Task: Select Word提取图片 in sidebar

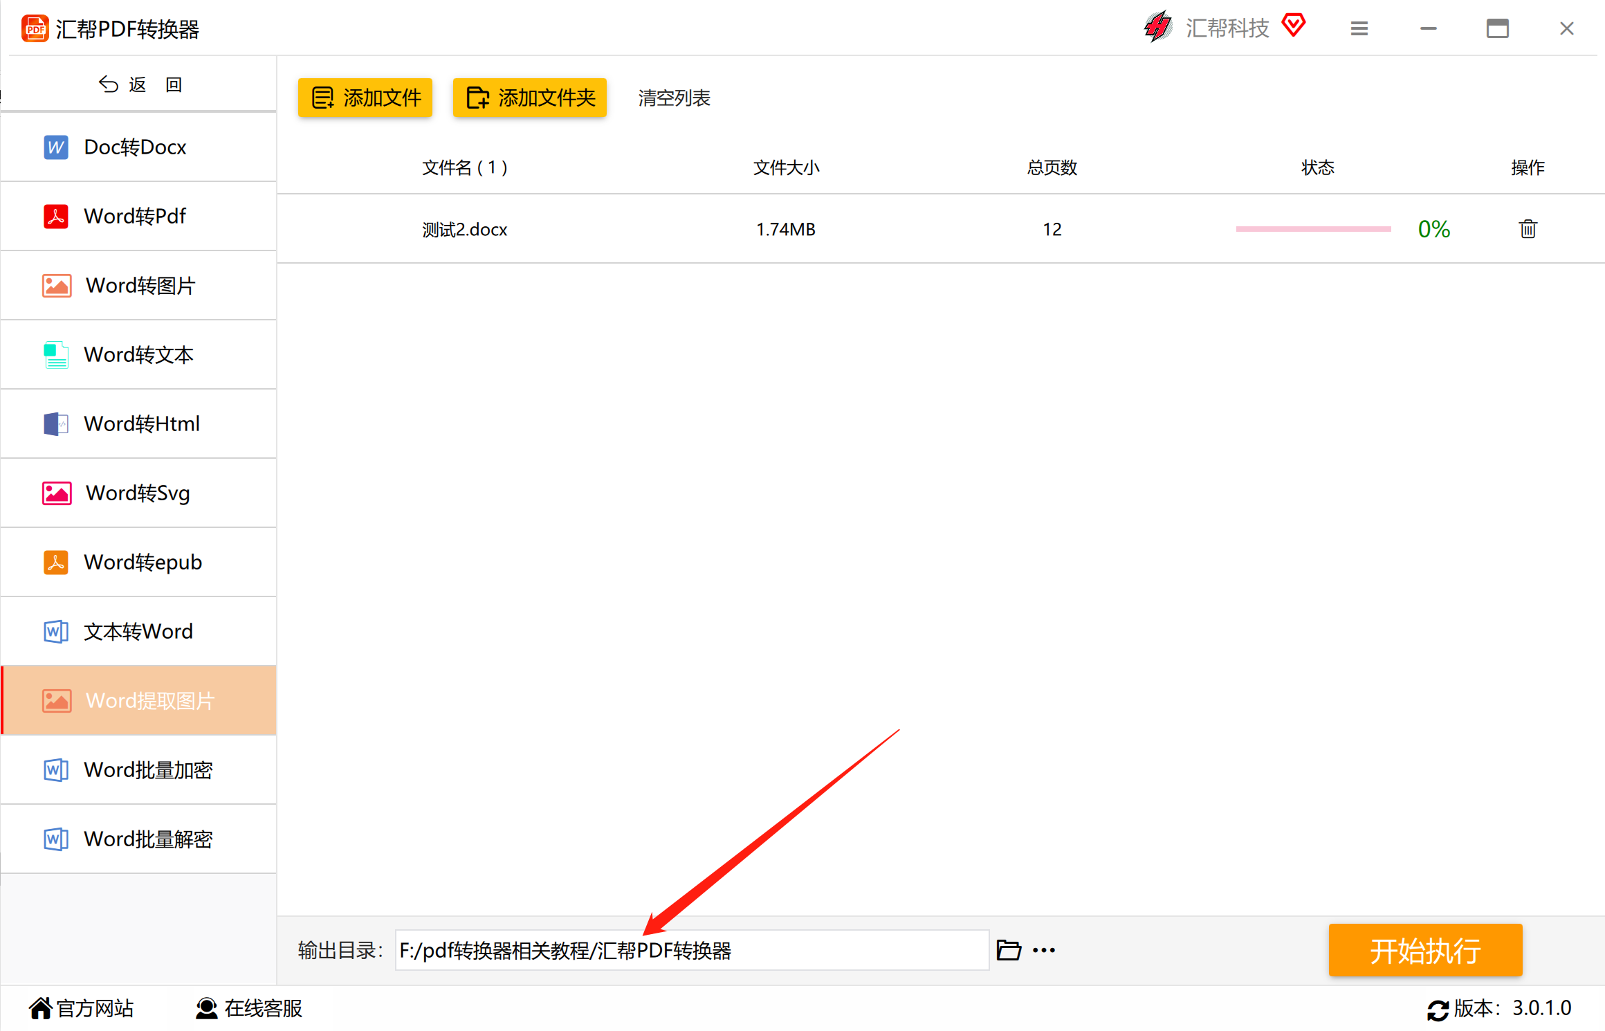Action: [138, 700]
